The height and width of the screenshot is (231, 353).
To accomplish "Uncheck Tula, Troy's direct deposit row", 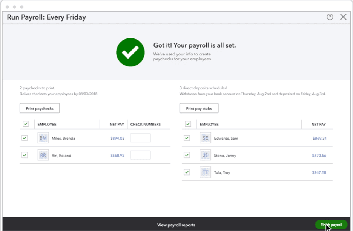I will pyautogui.click(x=187, y=172).
